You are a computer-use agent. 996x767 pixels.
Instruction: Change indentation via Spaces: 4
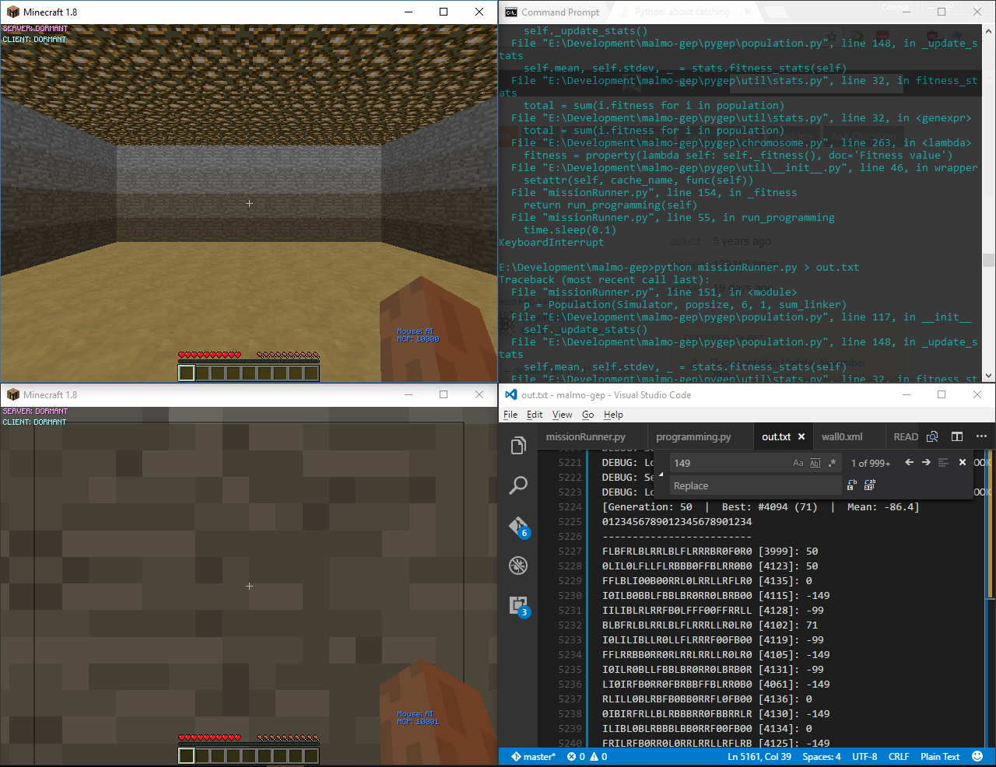822,756
